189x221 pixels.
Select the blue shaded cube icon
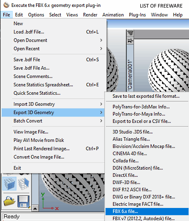pos(9,184)
